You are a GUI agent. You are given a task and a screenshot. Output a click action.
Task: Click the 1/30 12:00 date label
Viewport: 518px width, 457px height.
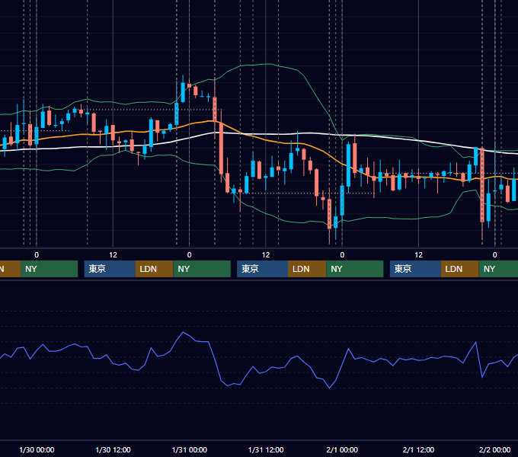tap(113, 449)
